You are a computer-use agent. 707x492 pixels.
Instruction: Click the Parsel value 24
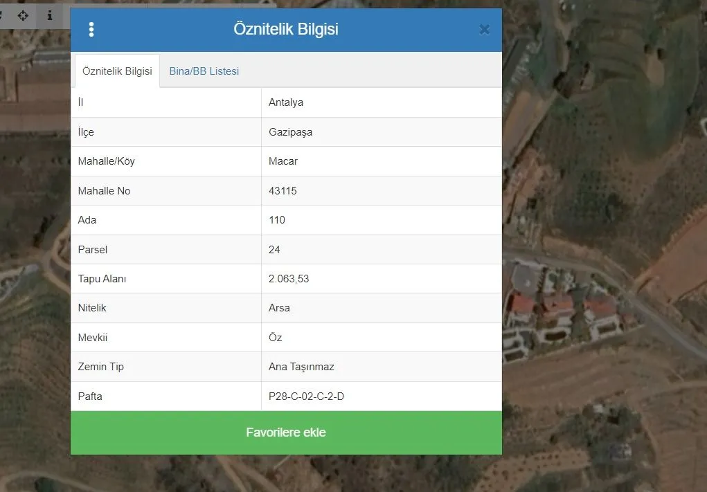pos(274,250)
